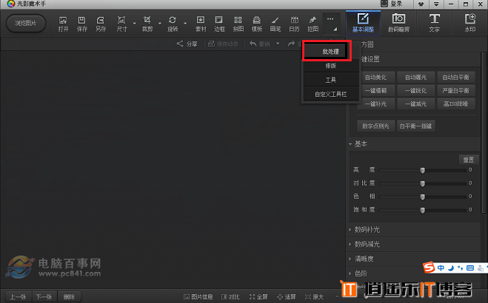Image resolution: width=488 pixels, height=303 pixels.
Task: Click the 日历 (Calendar) toolbar icon
Action: coord(294,22)
